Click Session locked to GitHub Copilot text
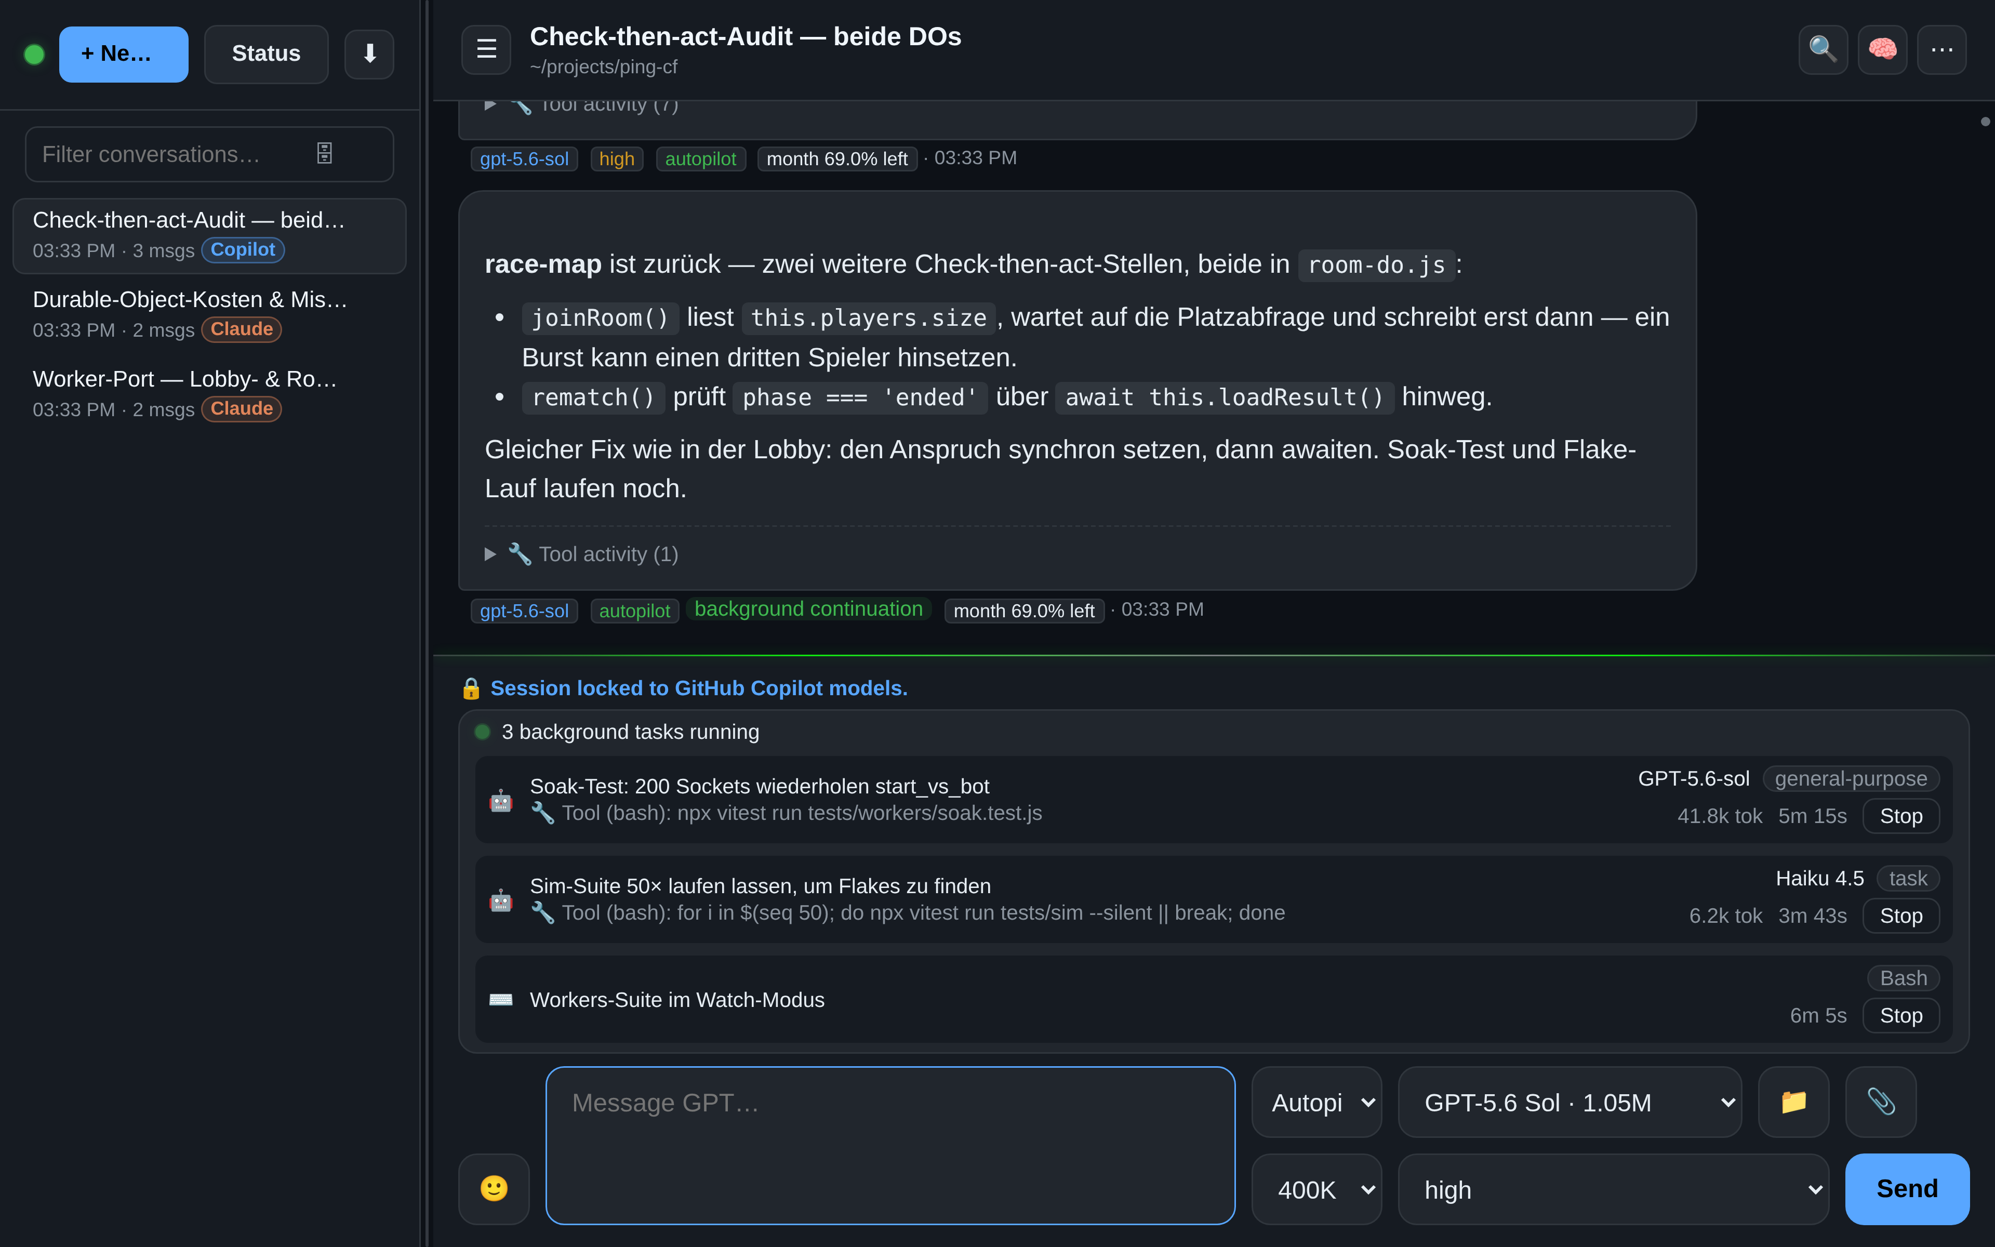 (x=698, y=688)
